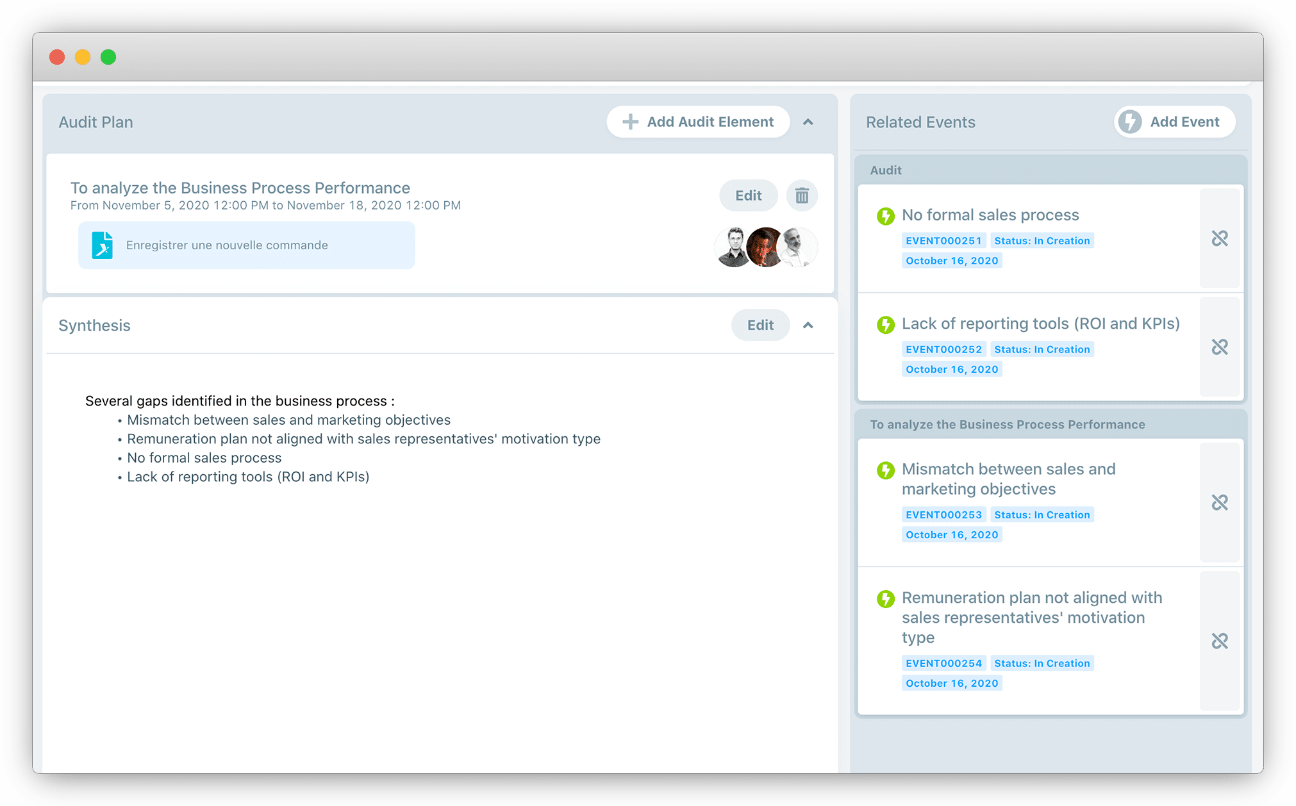Click October 16, 2020 date under EVENT000252
The width and height of the screenshot is (1296, 806).
click(x=952, y=369)
